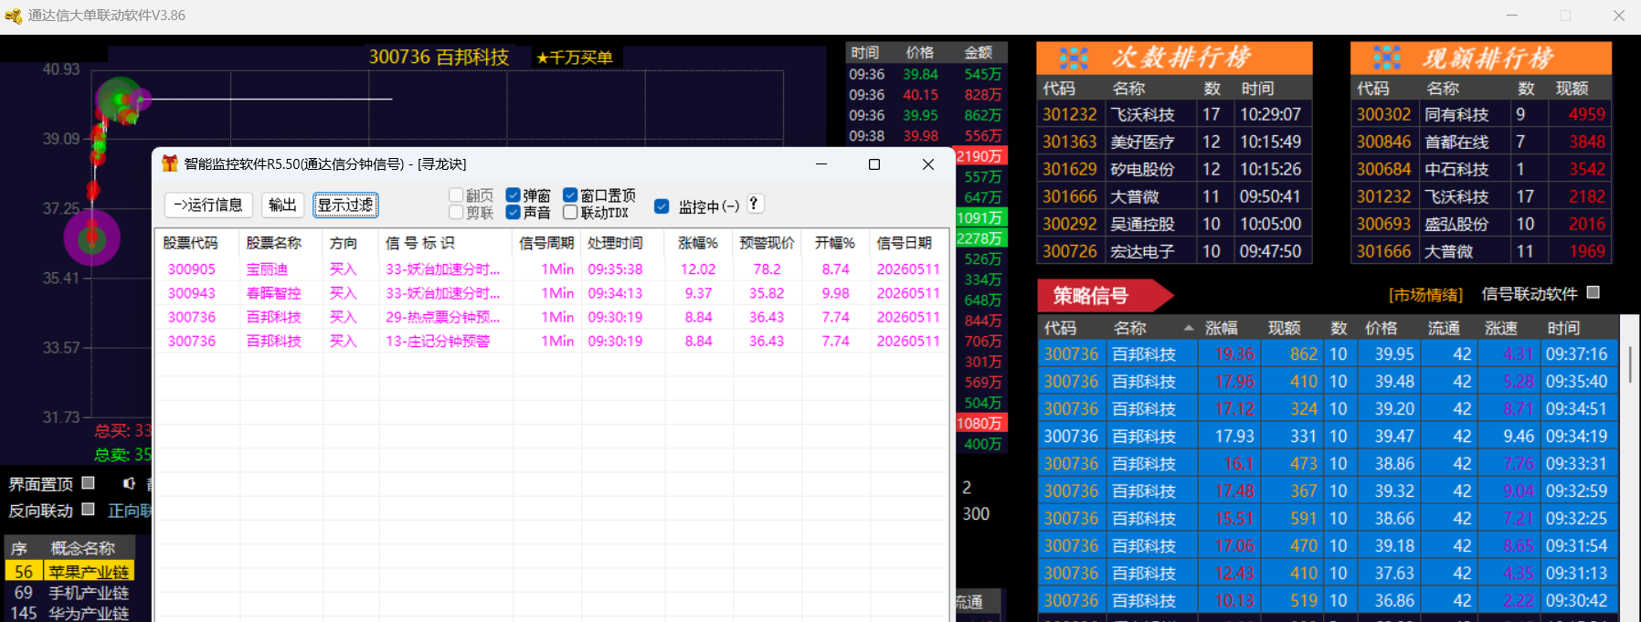This screenshot has height=622, width=1641.
Task: Sort by 股票名称 column header
Action: coord(273,243)
